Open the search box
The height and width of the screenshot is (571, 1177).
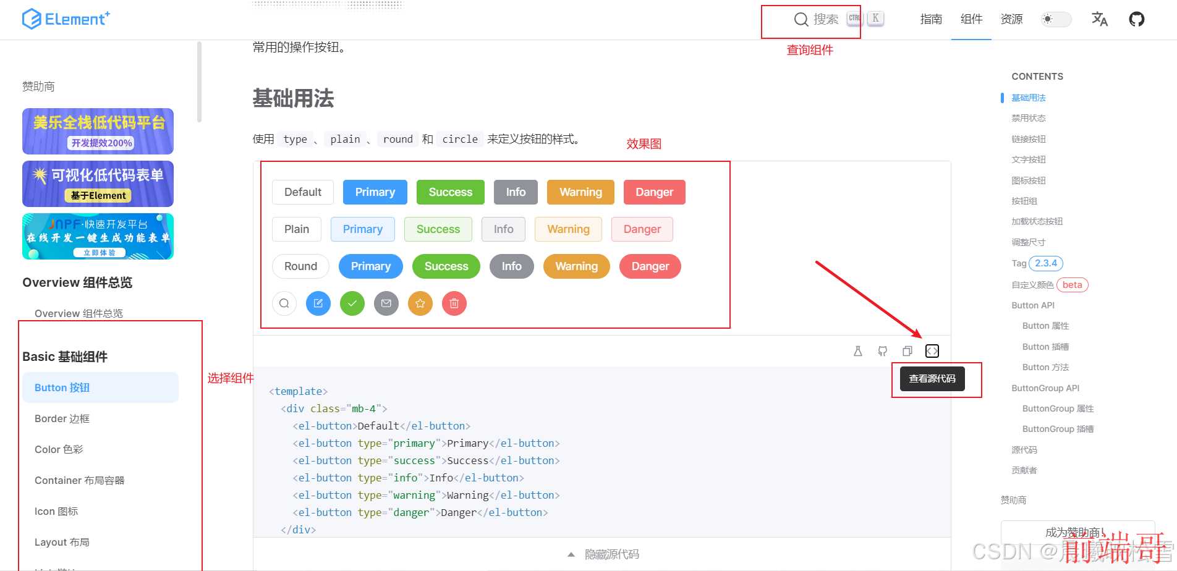pos(838,19)
